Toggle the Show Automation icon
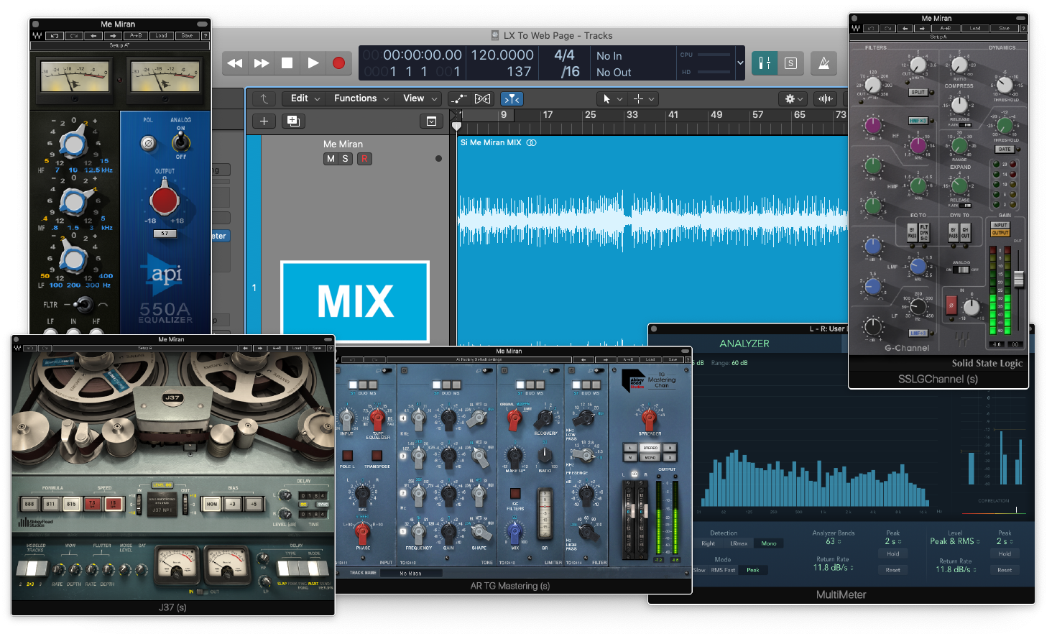Viewport: 1052px width, 639px height. 458,98
